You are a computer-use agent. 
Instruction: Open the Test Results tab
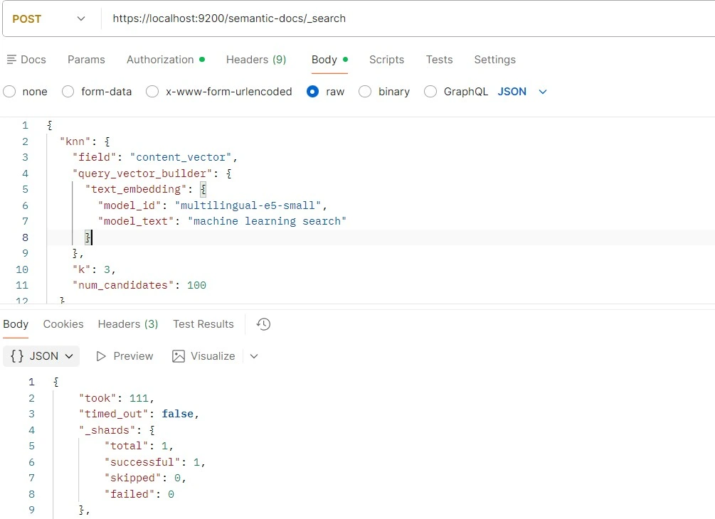203,323
